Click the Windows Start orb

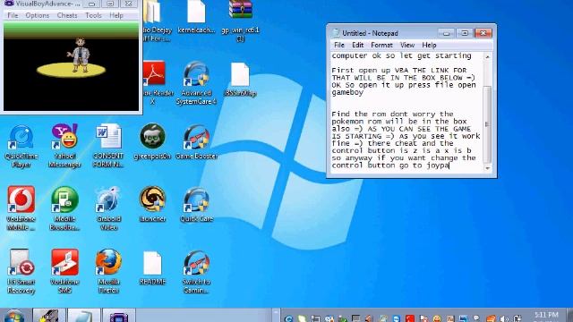tap(14, 316)
